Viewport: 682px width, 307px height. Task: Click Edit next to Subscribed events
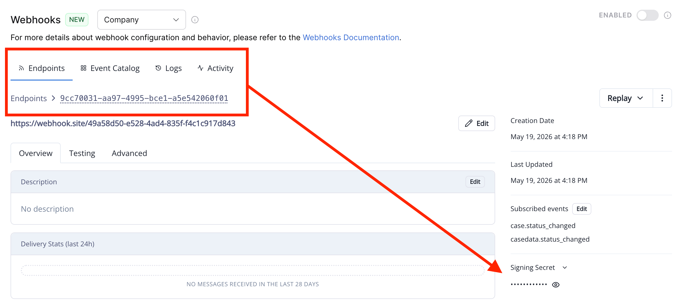tap(582, 209)
